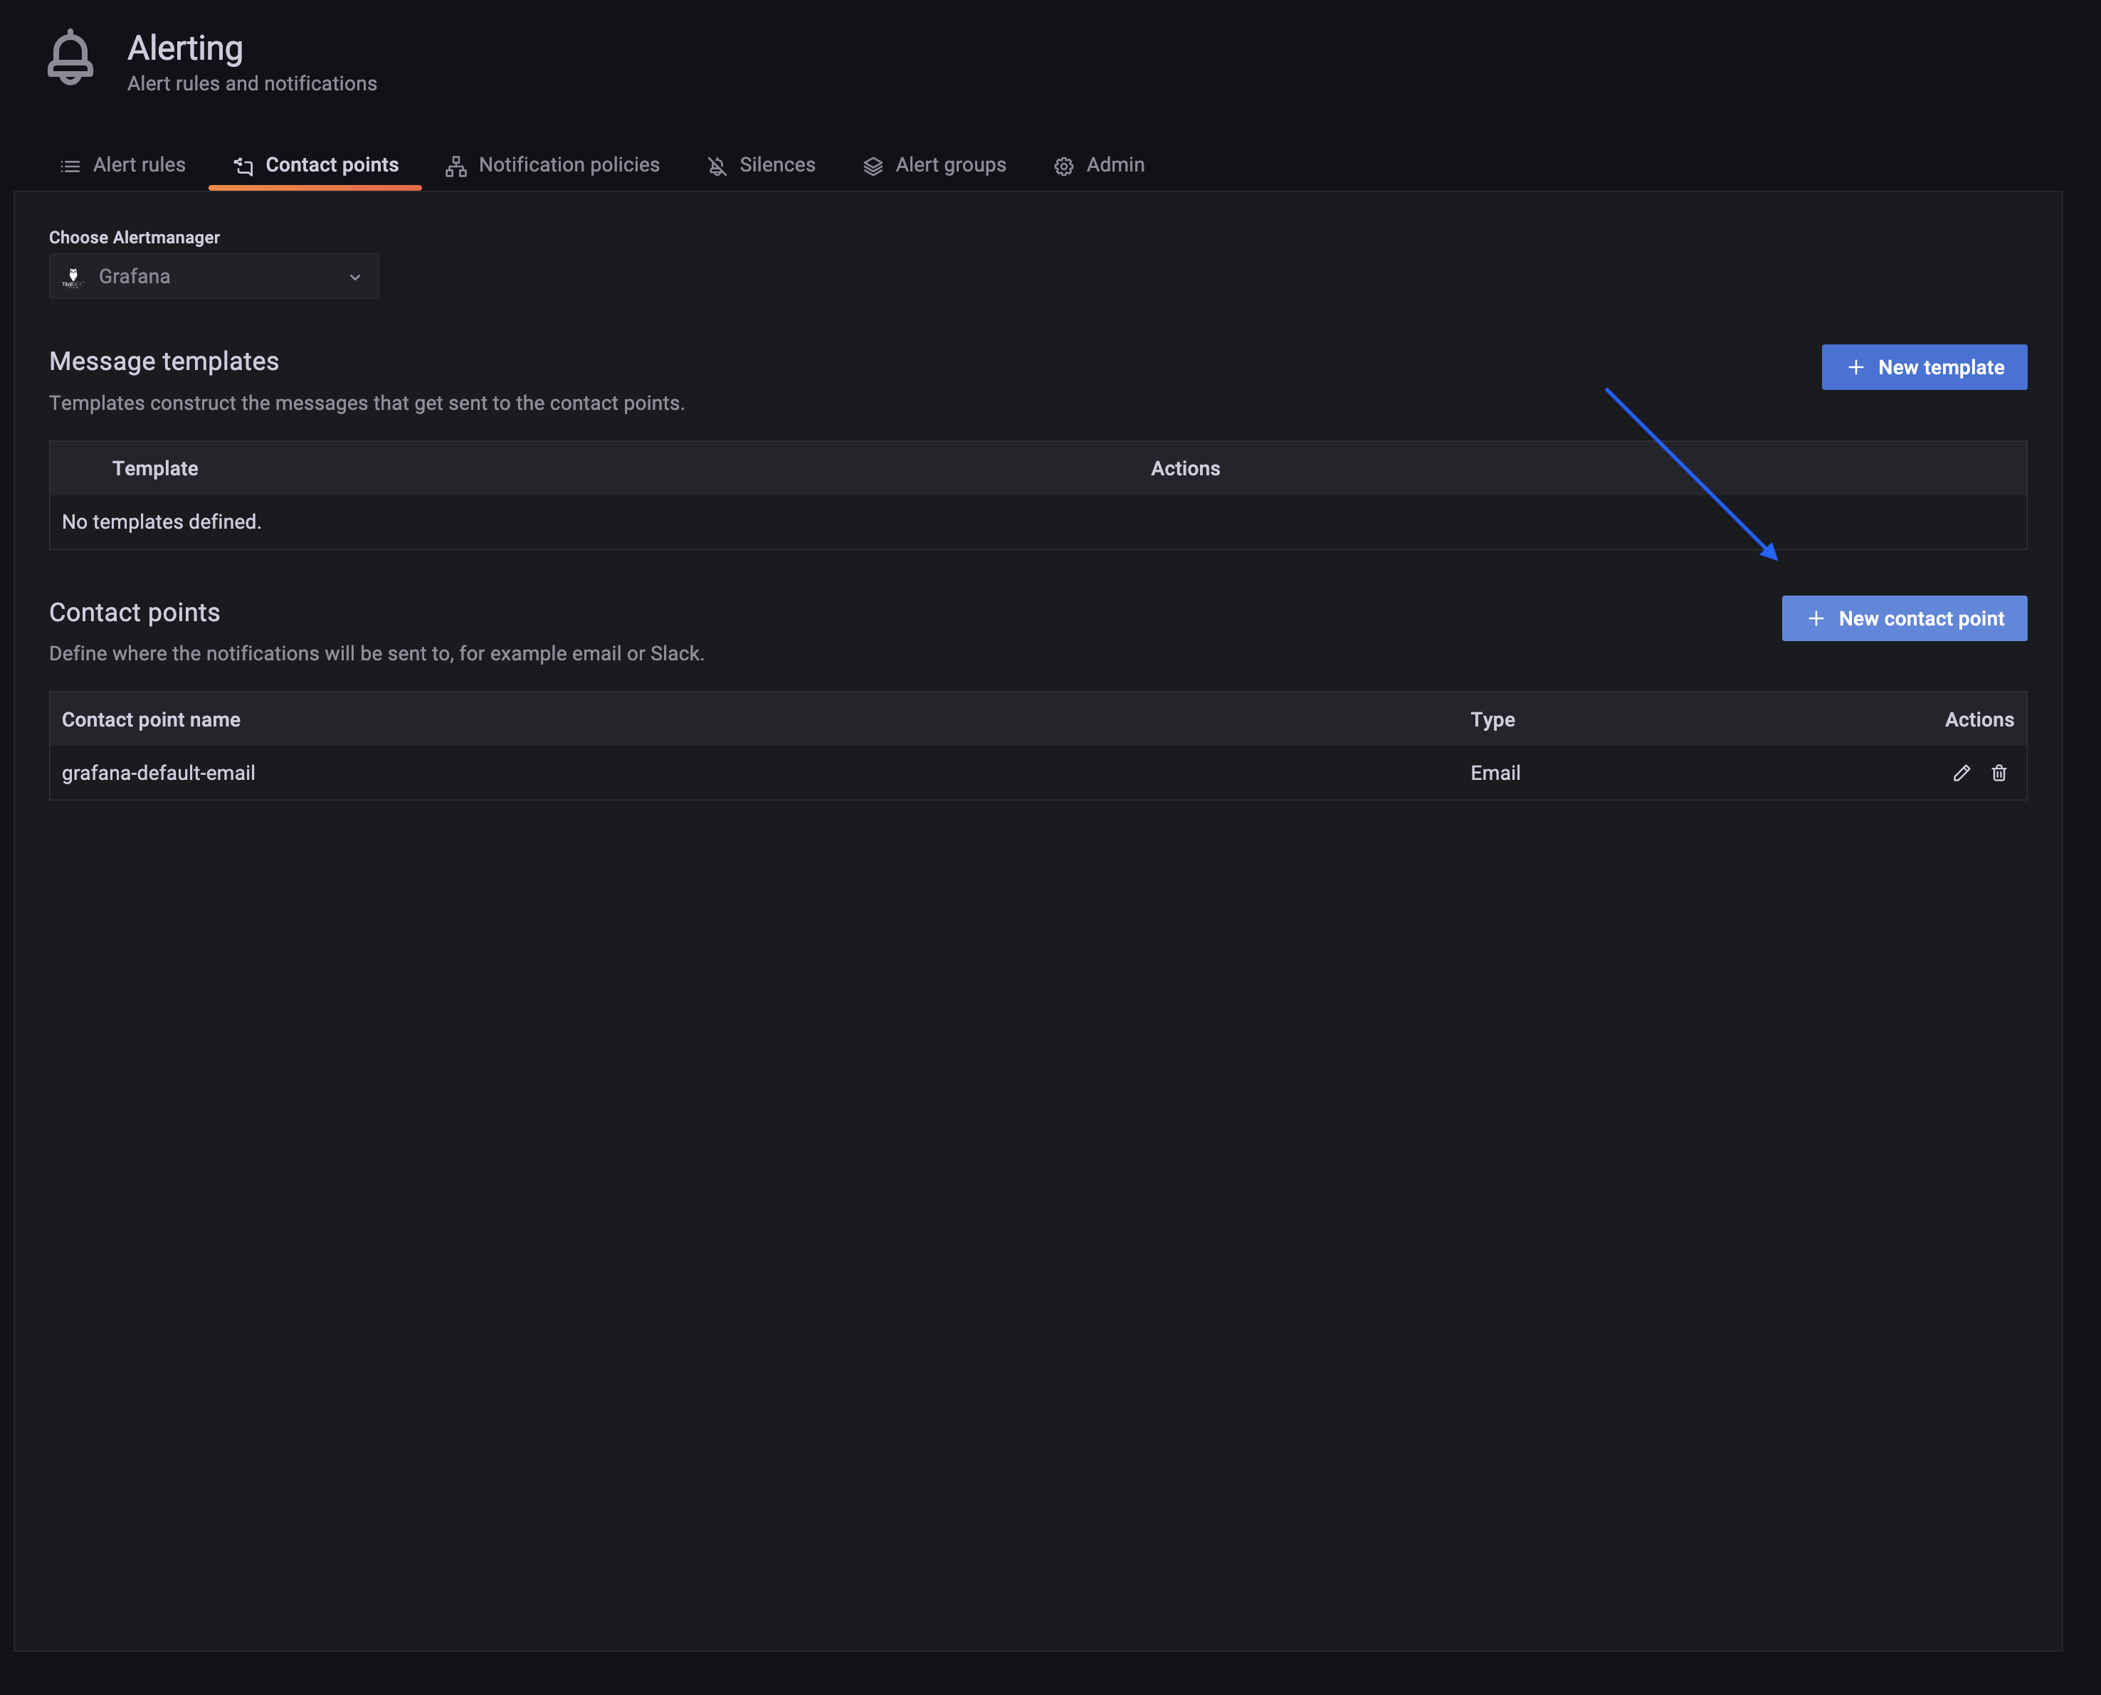
Task: Click the Actions header in the contact points table
Action: pos(1979,719)
